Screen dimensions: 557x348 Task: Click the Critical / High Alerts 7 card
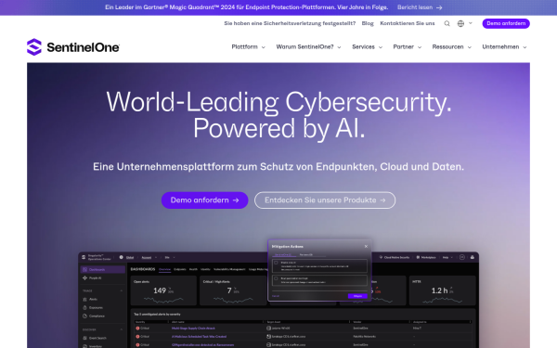point(233,290)
